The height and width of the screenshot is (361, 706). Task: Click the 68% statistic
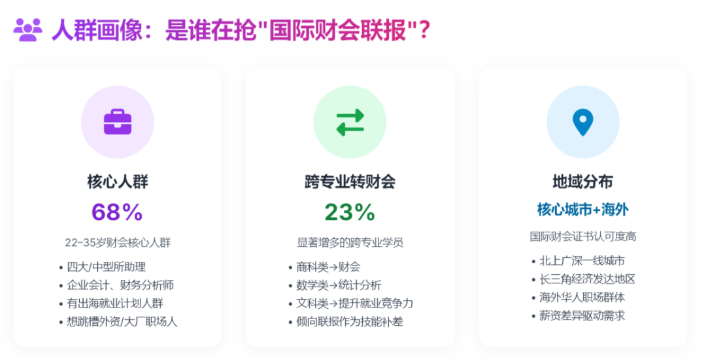(x=117, y=212)
